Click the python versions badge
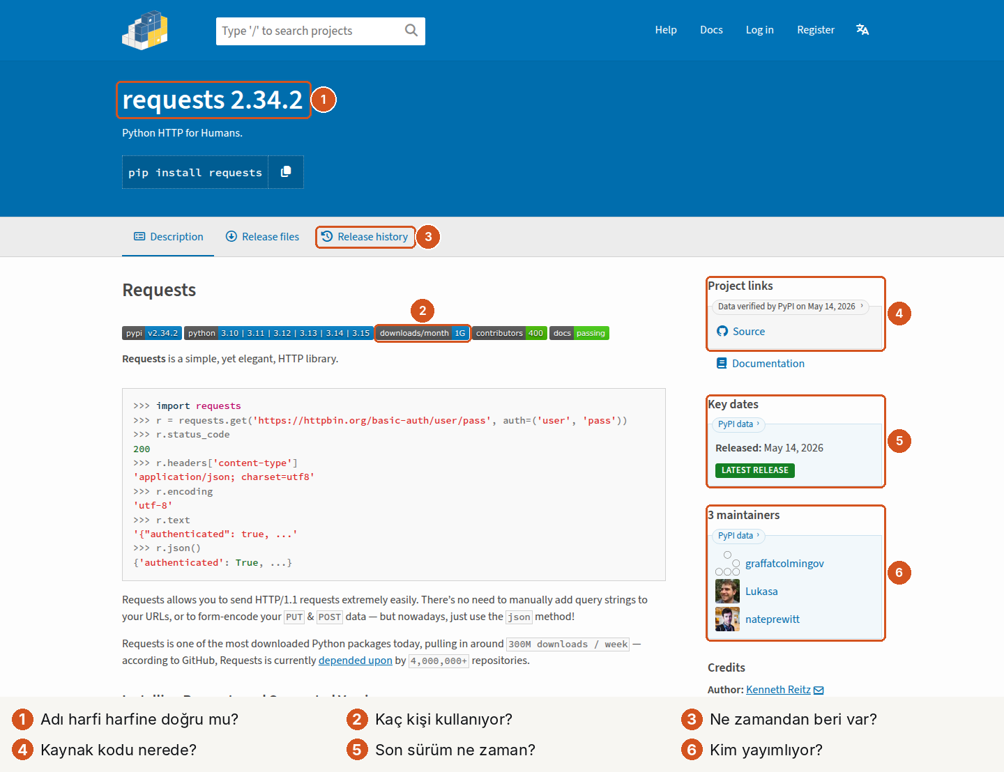The image size is (1004, 772). [279, 333]
